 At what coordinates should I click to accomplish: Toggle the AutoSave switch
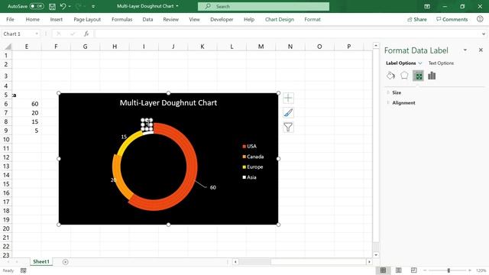click(x=37, y=6)
